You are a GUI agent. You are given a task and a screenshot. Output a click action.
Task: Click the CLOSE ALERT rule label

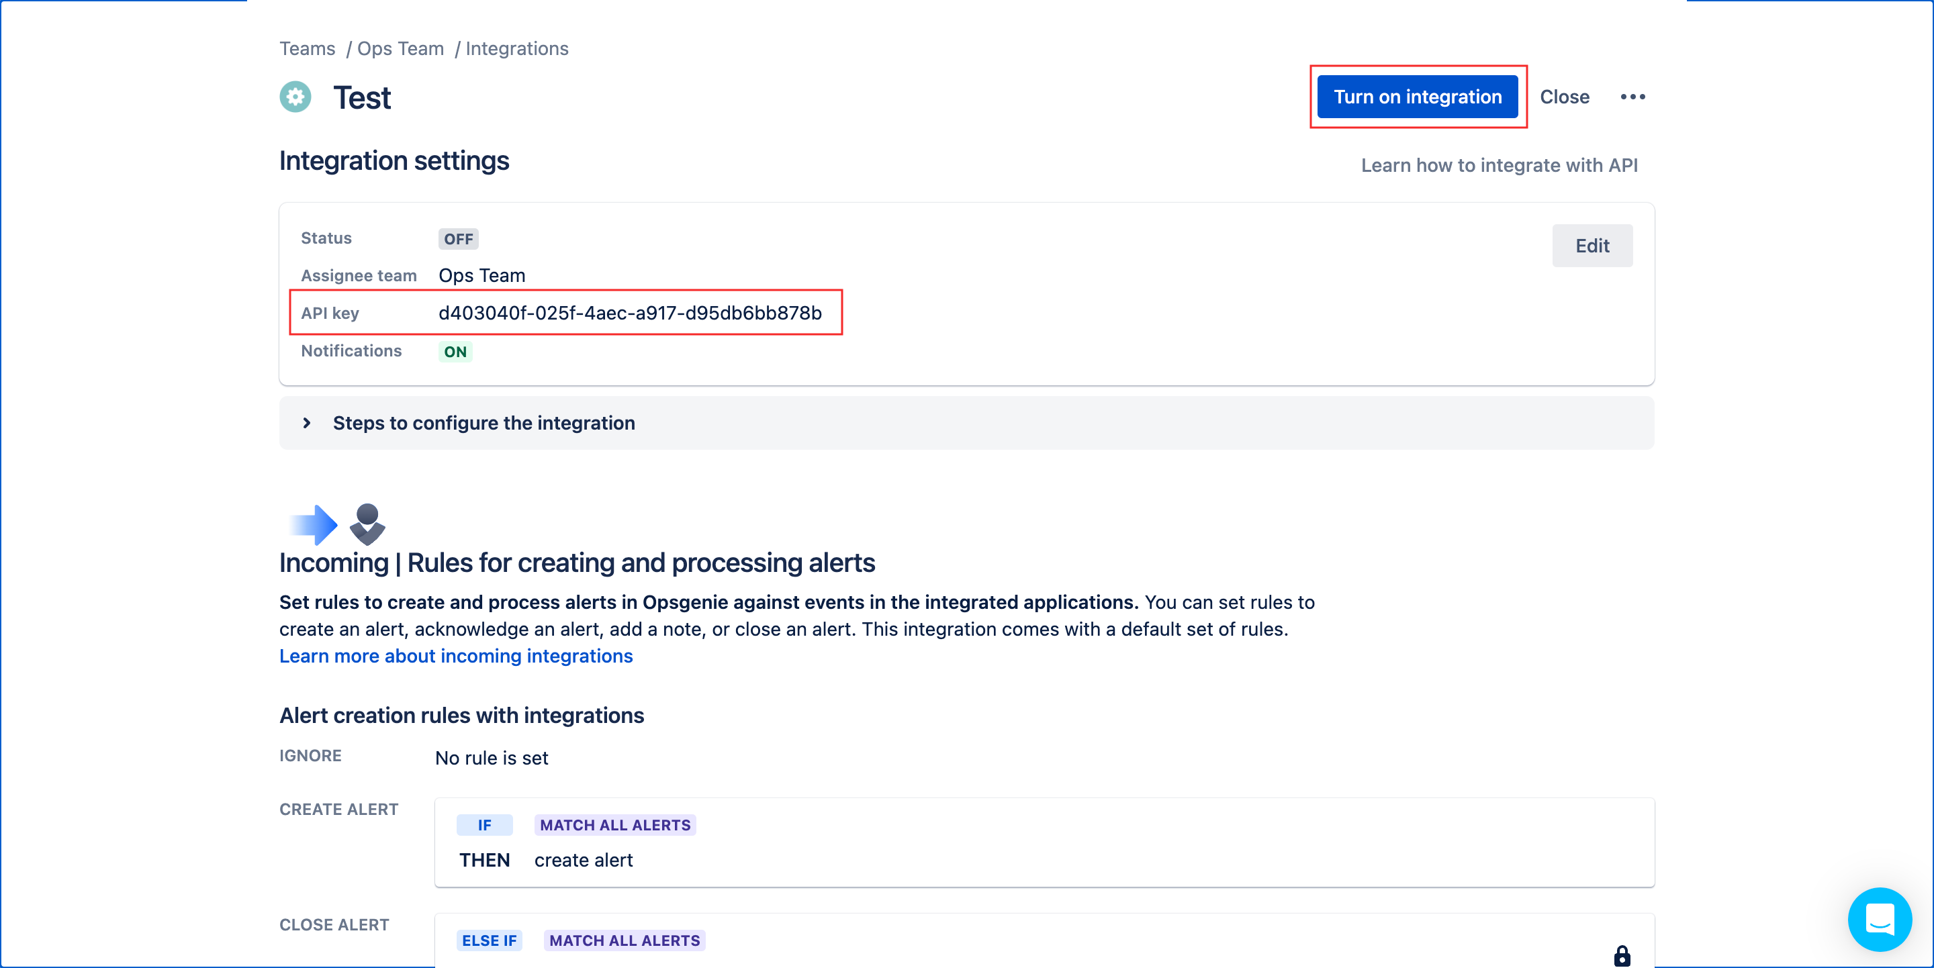334,925
